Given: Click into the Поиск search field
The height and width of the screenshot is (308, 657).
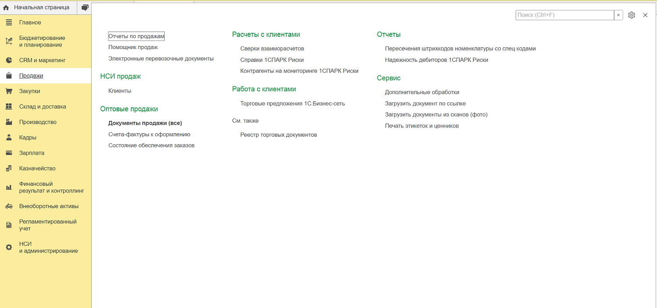Looking at the screenshot, I should (564, 15).
